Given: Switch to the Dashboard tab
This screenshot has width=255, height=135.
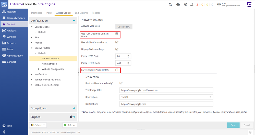Looking at the screenshot, I should (x=37, y=13).
